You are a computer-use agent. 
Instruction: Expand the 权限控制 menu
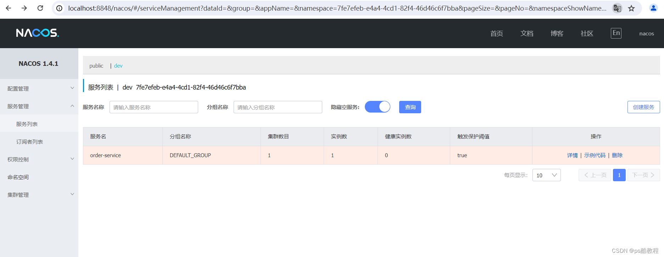[39, 159]
